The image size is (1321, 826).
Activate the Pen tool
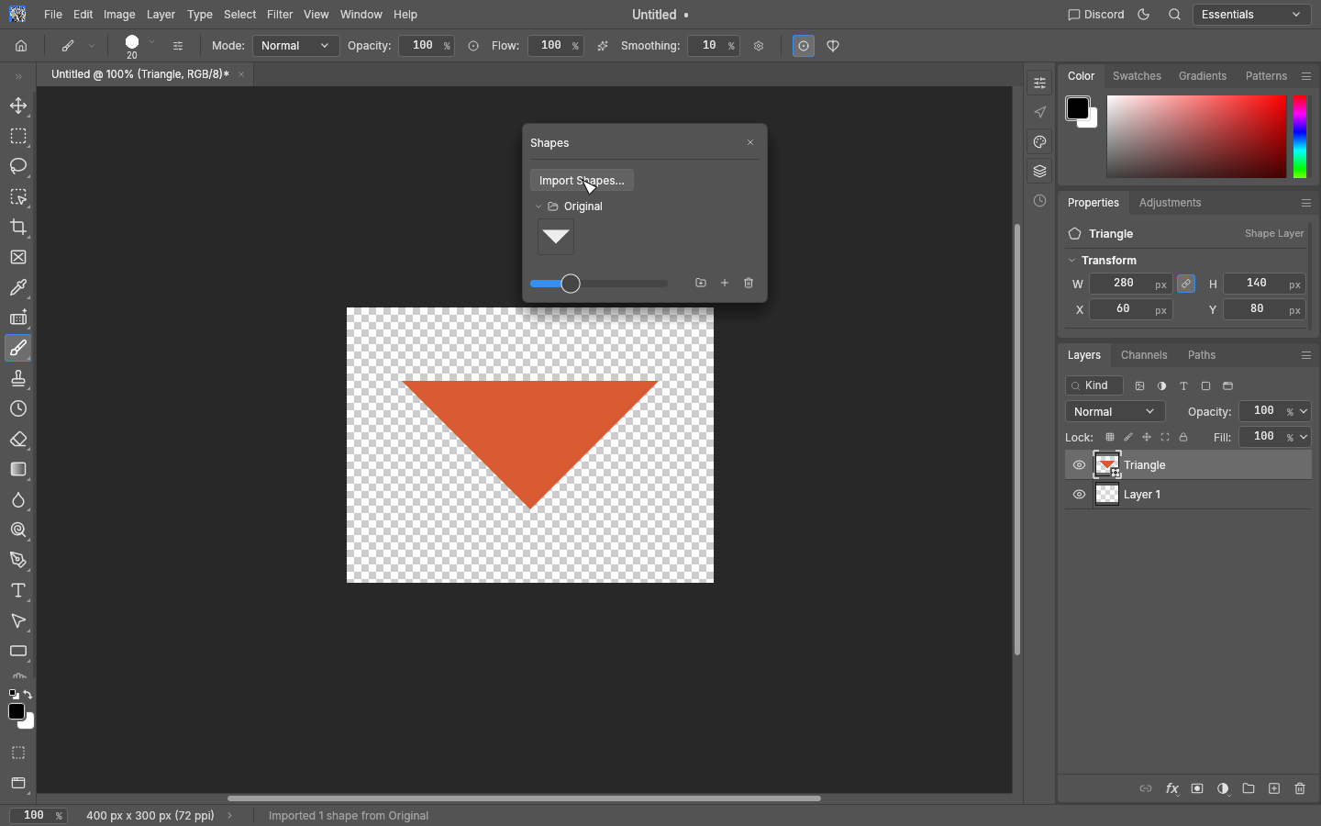[x=18, y=561]
